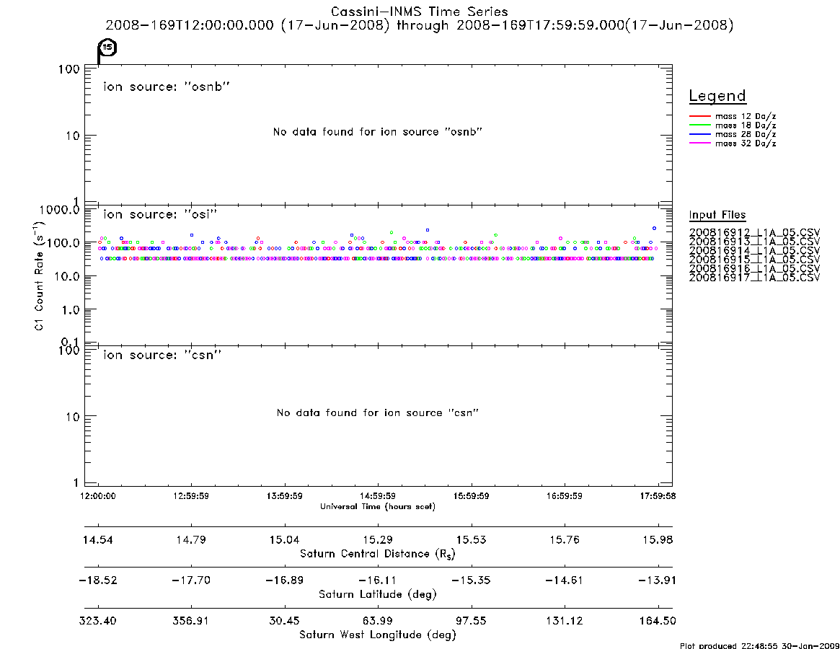
Task: Click the -16.11 latitude value
Action: pyautogui.click(x=378, y=580)
